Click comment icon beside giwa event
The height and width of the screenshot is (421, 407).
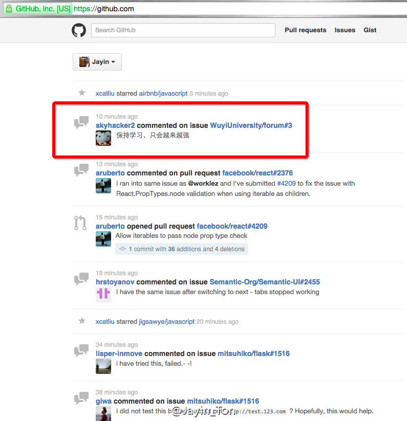(x=81, y=398)
